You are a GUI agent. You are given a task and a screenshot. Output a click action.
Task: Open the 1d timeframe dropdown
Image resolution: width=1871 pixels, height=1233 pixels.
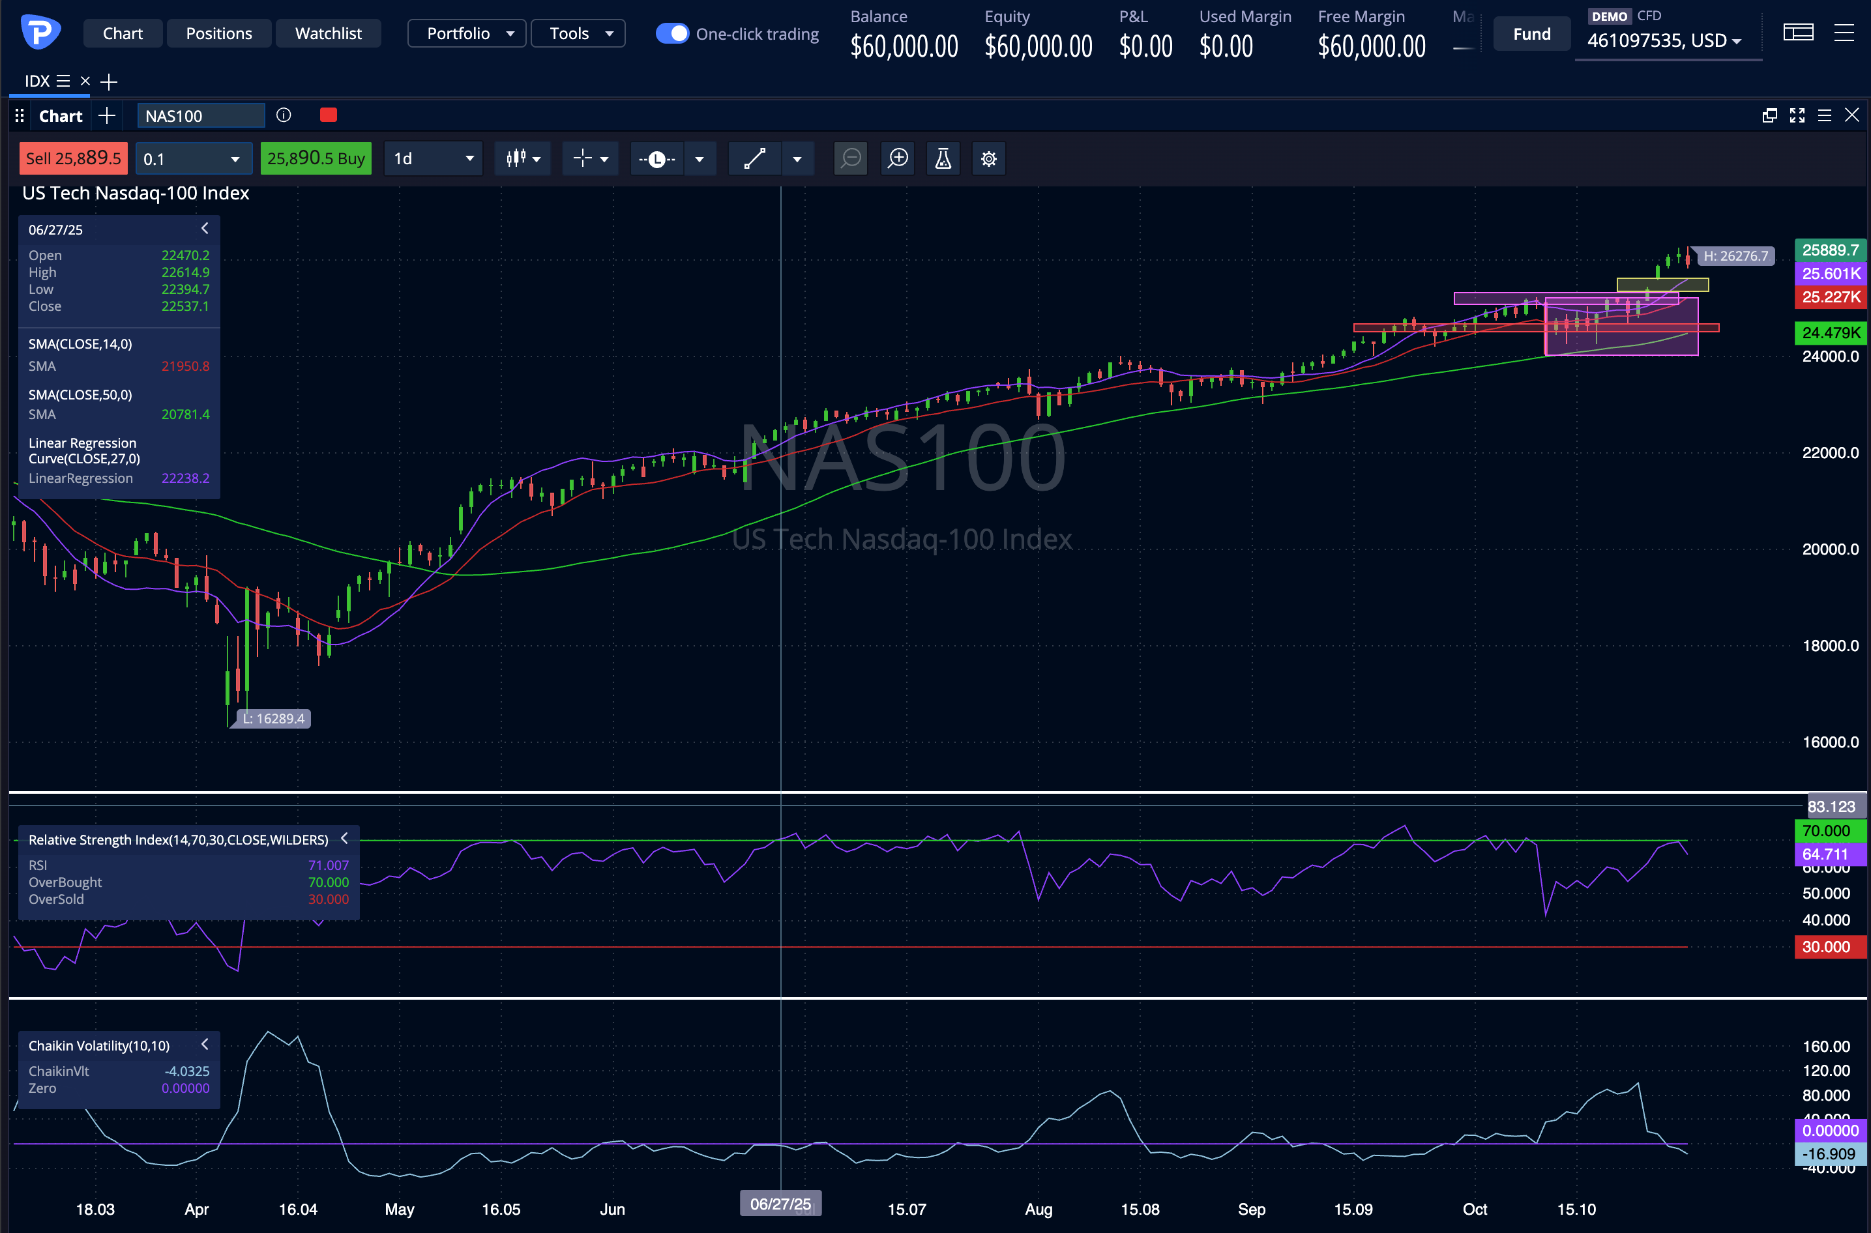[x=433, y=158]
